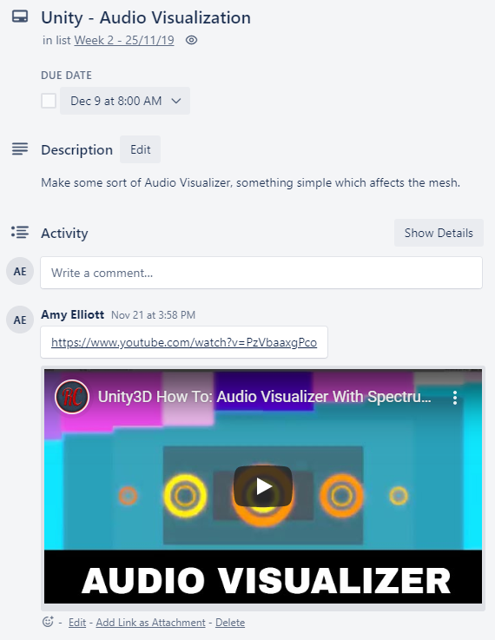Viewport: 495px width, 640px height.
Task: Expand the due date dropdown chevron
Action: point(176,101)
